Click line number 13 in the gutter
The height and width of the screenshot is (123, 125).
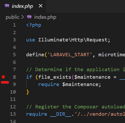pyautogui.click(x=13, y=114)
